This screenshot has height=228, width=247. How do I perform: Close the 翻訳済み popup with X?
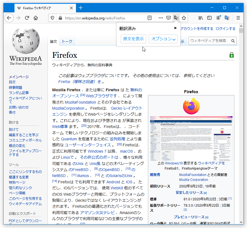(x=175, y=28)
